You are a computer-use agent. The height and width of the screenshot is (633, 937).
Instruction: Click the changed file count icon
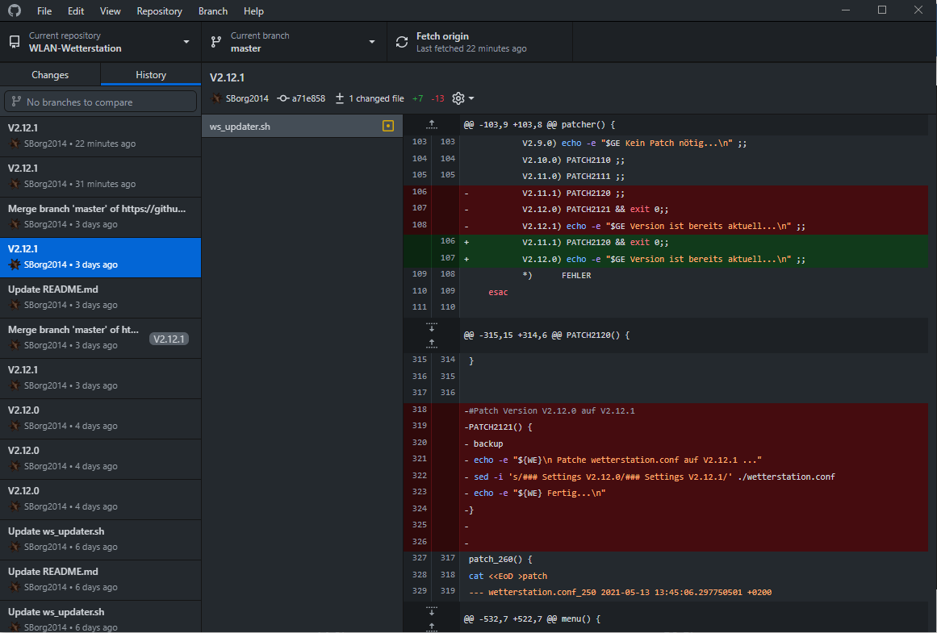(x=340, y=98)
